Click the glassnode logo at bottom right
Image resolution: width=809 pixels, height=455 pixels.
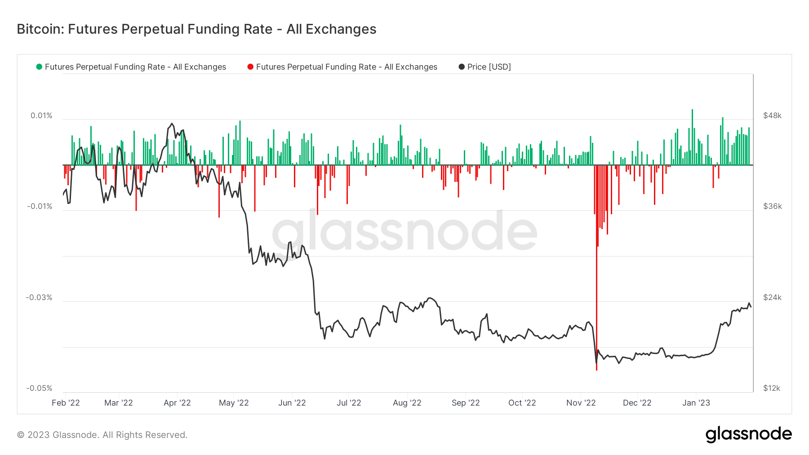[x=748, y=434]
